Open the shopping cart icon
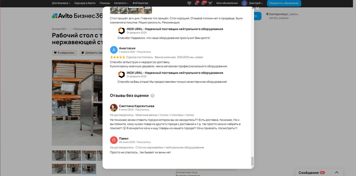Viewport: 356px width, 176px height. click(x=210, y=3)
